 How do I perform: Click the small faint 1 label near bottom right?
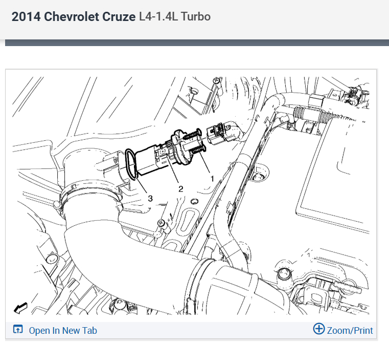point(309,255)
